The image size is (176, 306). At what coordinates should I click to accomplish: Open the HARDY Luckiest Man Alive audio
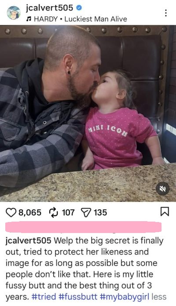[x=81, y=19]
